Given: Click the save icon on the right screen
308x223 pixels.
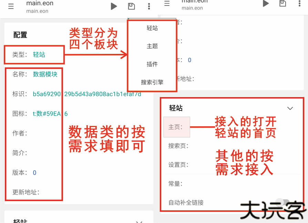Looking at the screenshot, I should pos(283,3).
